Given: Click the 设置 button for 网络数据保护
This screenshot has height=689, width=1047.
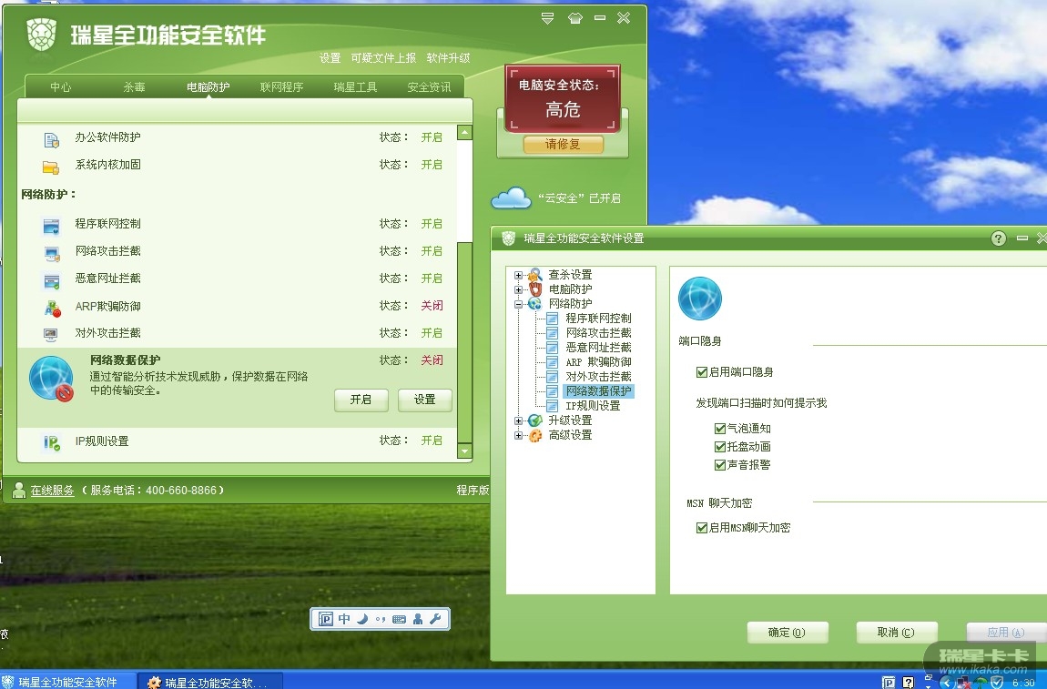Looking at the screenshot, I should click(x=424, y=400).
